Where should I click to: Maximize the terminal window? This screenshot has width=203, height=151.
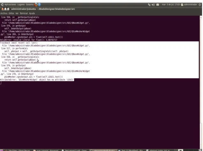pyautogui.click(x=8, y=9)
